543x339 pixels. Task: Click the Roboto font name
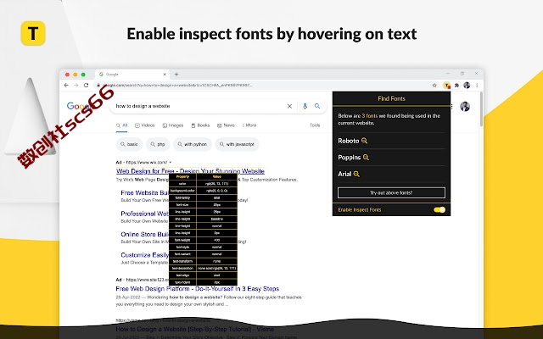click(x=349, y=141)
